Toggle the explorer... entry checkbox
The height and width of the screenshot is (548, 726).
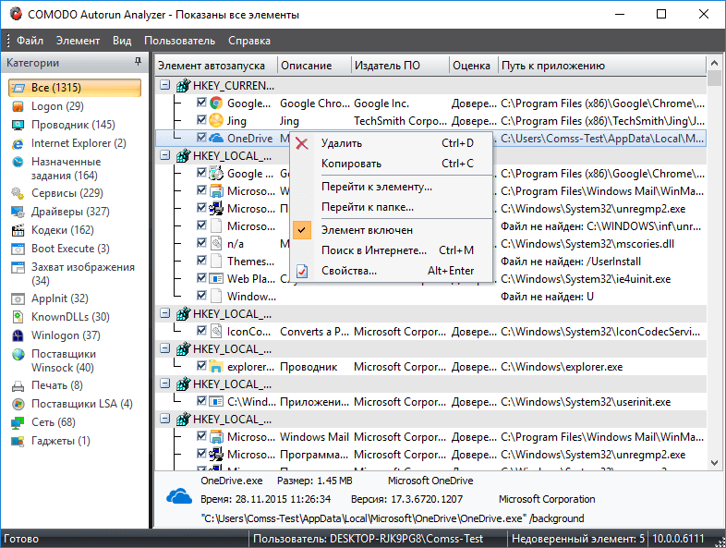coord(201,366)
